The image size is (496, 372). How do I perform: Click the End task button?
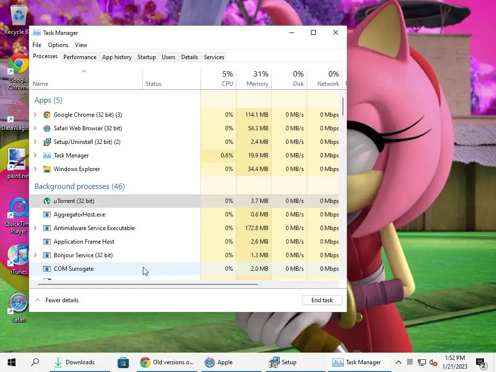322,300
